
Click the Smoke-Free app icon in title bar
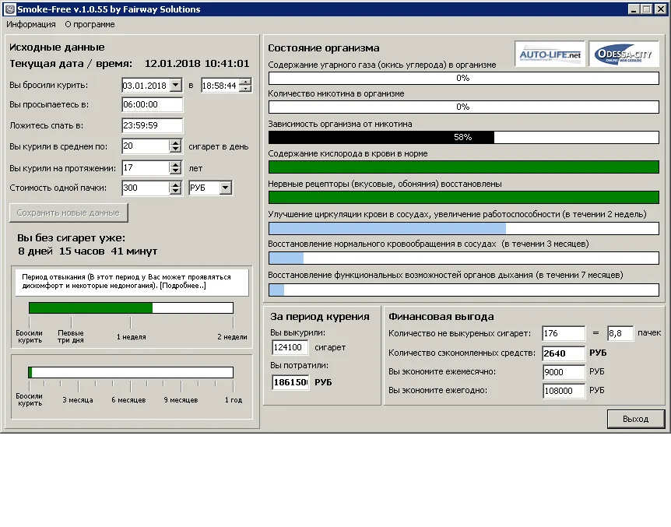click(9, 9)
